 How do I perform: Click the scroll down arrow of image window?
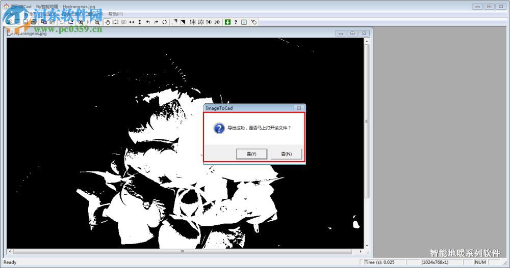pos(367,246)
